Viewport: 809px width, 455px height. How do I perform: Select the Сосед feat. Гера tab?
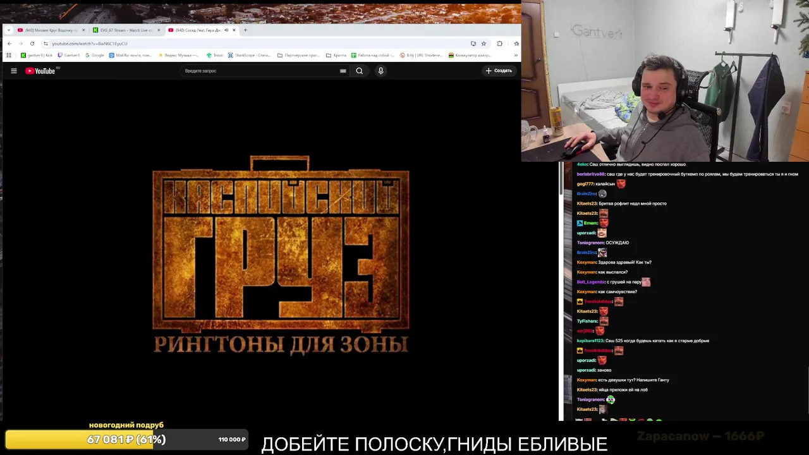tap(196, 30)
